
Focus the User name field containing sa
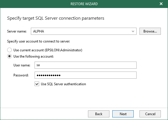85,65
